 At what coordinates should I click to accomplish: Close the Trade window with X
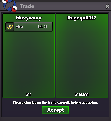click(108, 6)
